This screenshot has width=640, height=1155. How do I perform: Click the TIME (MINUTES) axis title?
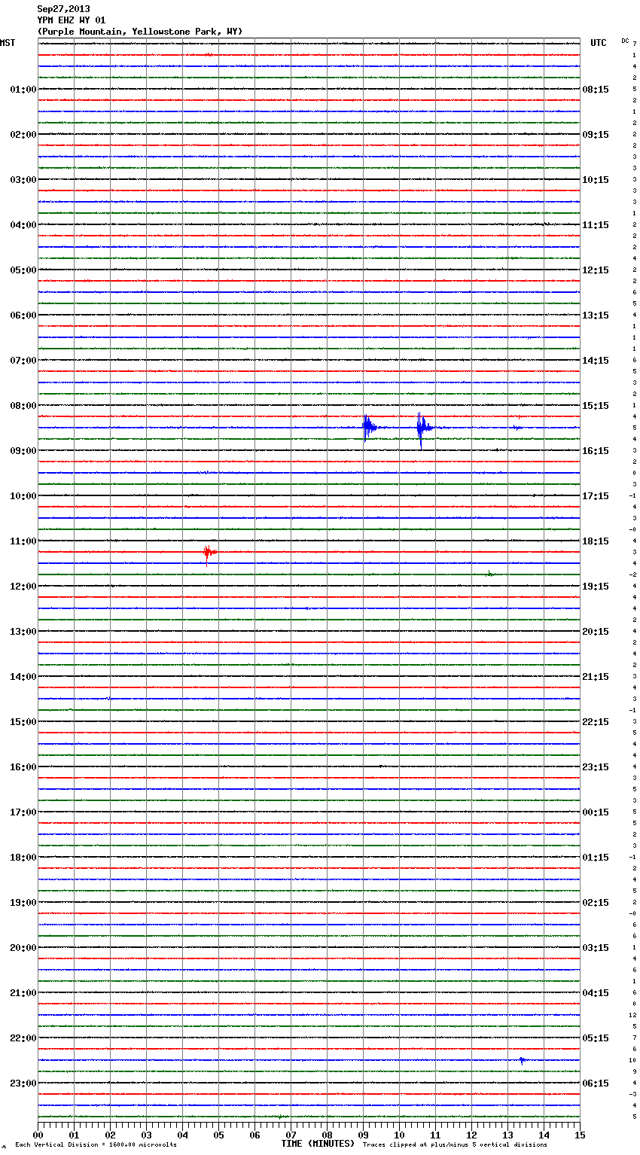point(318,1144)
